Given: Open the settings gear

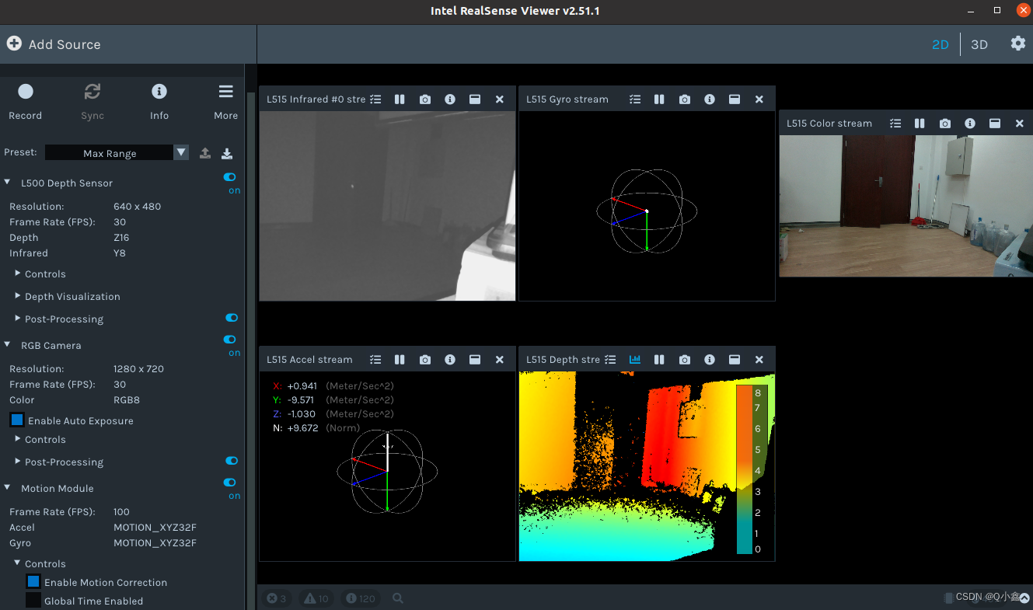Looking at the screenshot, I should (x=1018, y=44).
